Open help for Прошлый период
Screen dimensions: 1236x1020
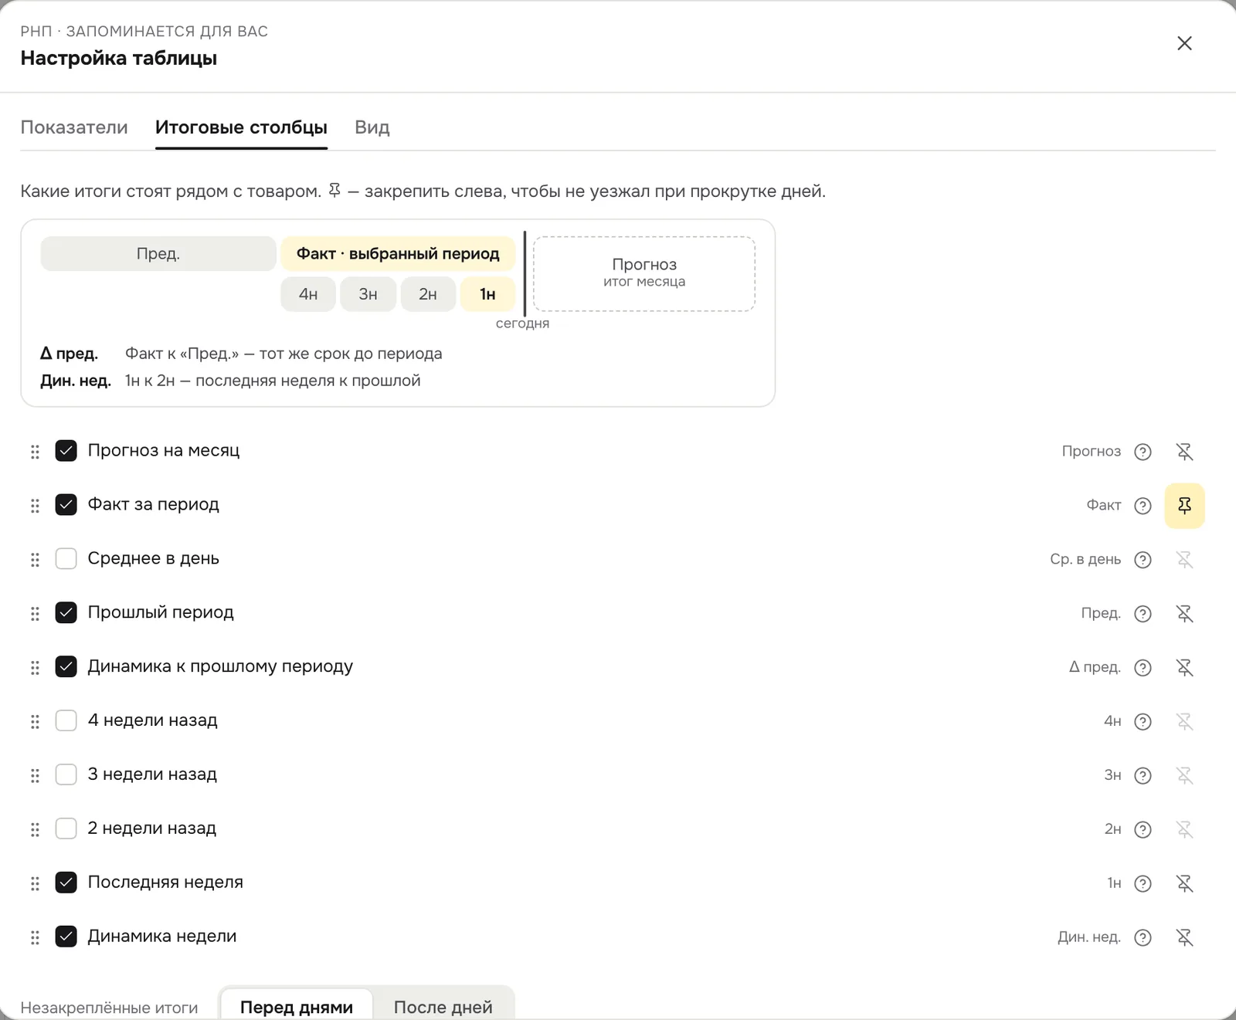click(1143, 614)
